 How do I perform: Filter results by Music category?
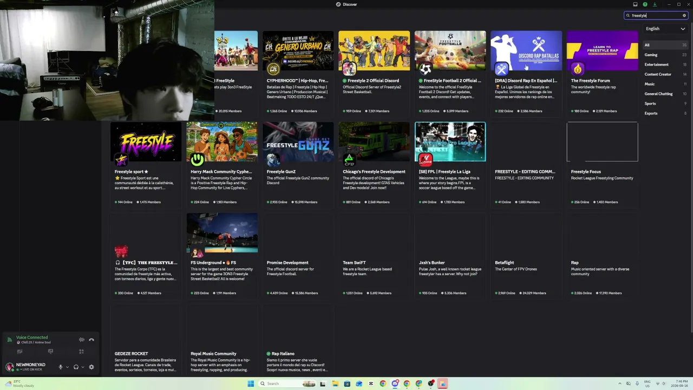(666, 84)
